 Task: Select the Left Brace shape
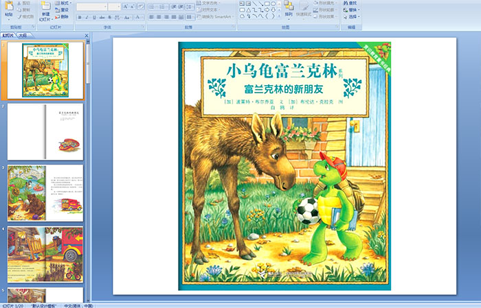267,16
